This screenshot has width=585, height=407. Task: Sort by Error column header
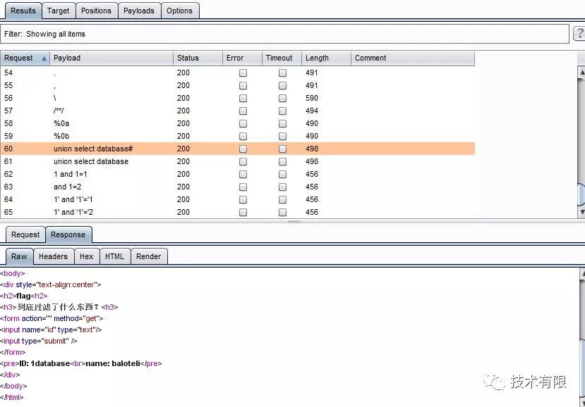242,58
